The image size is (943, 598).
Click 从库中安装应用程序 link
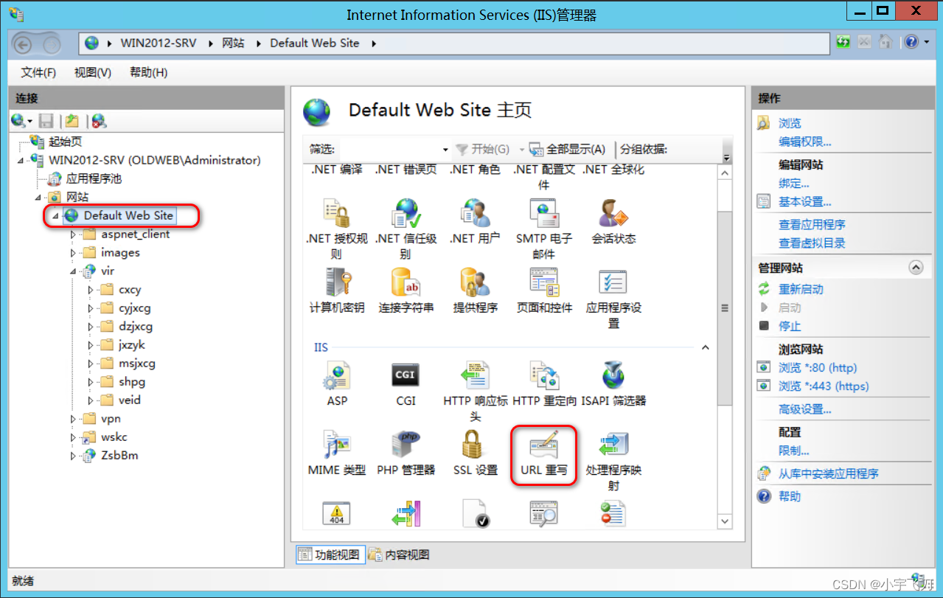pos(829,474)
